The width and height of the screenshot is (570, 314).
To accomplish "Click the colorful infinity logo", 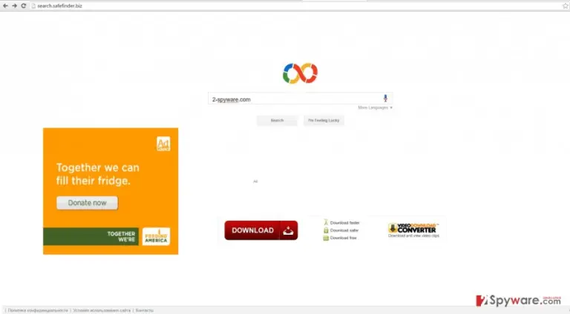I will pyautogui.click(x=301, y=73).
